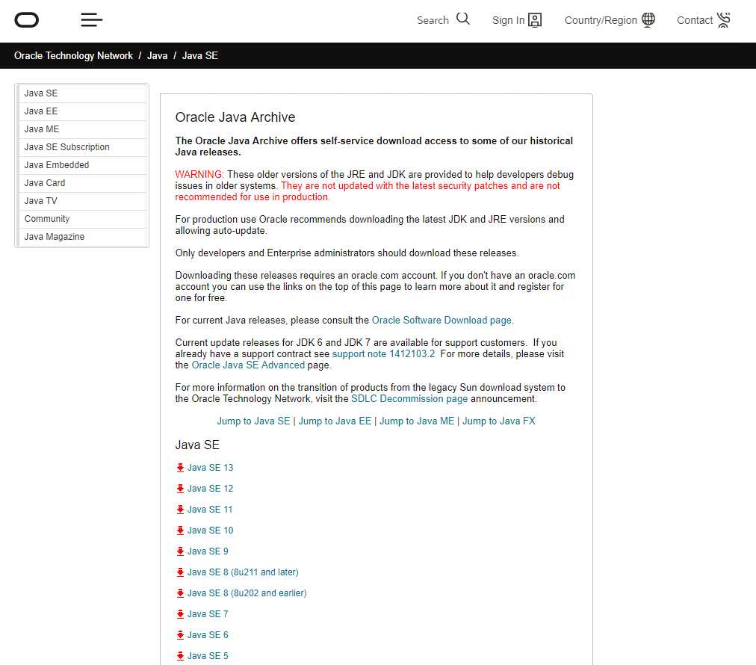The image size is (756, 665).
Task: Click download arrow icon beside Java SE 7
Action: tap(180, 614)
